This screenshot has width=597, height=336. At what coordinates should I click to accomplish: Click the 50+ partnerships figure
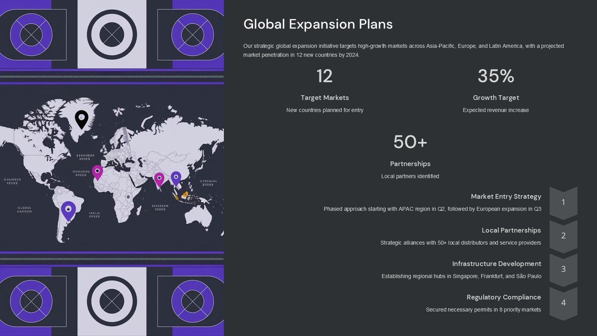[x=410, y=142]
